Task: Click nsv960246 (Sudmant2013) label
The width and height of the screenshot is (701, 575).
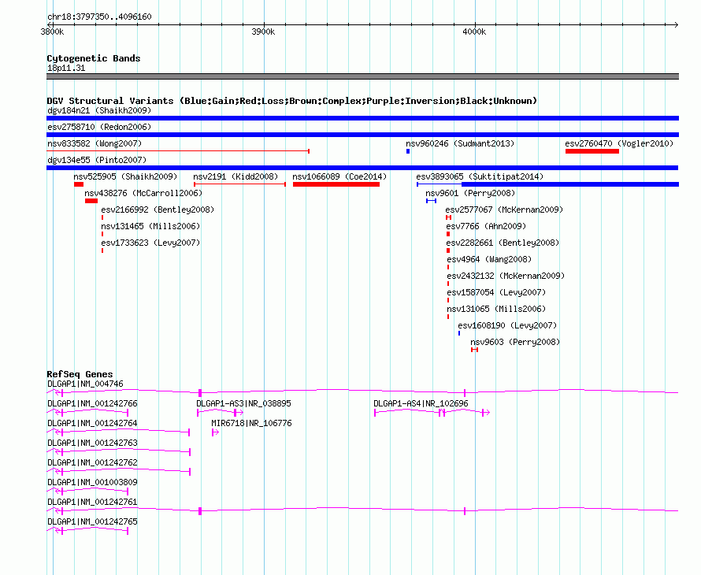Action: pos(460,143)
